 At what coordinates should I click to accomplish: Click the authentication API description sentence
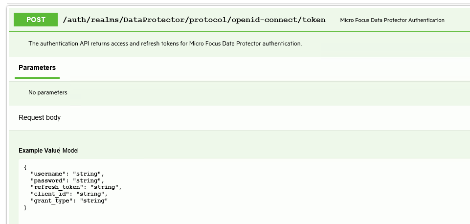click(x=165, y=44)
